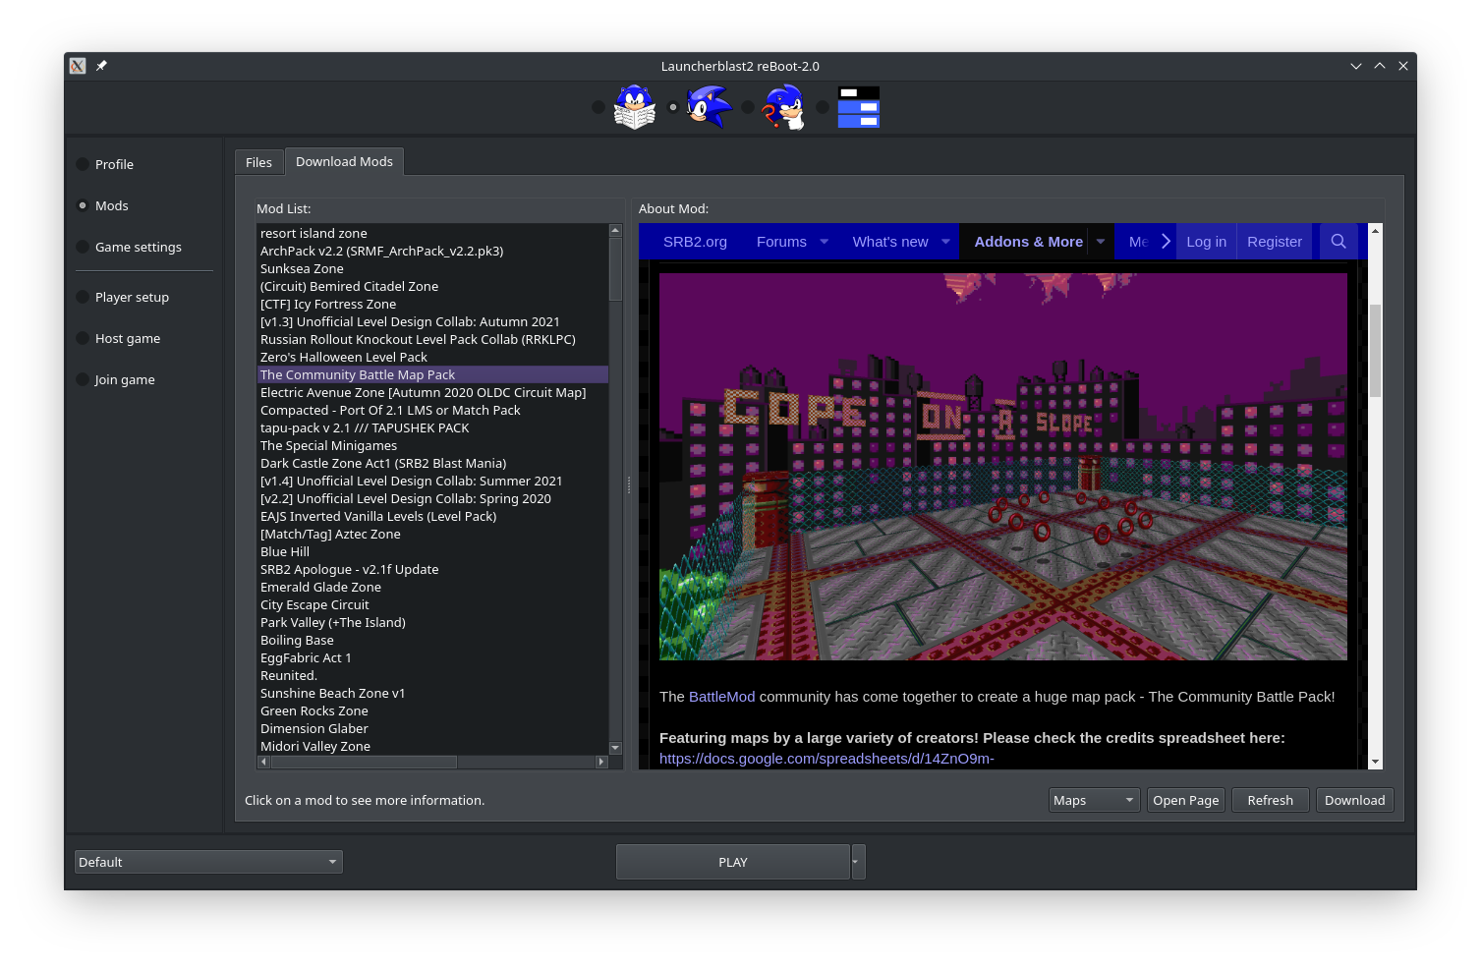Click the Sonic with question mark icon
This screenshot has height=966, width=1481.
pos(784,107)
